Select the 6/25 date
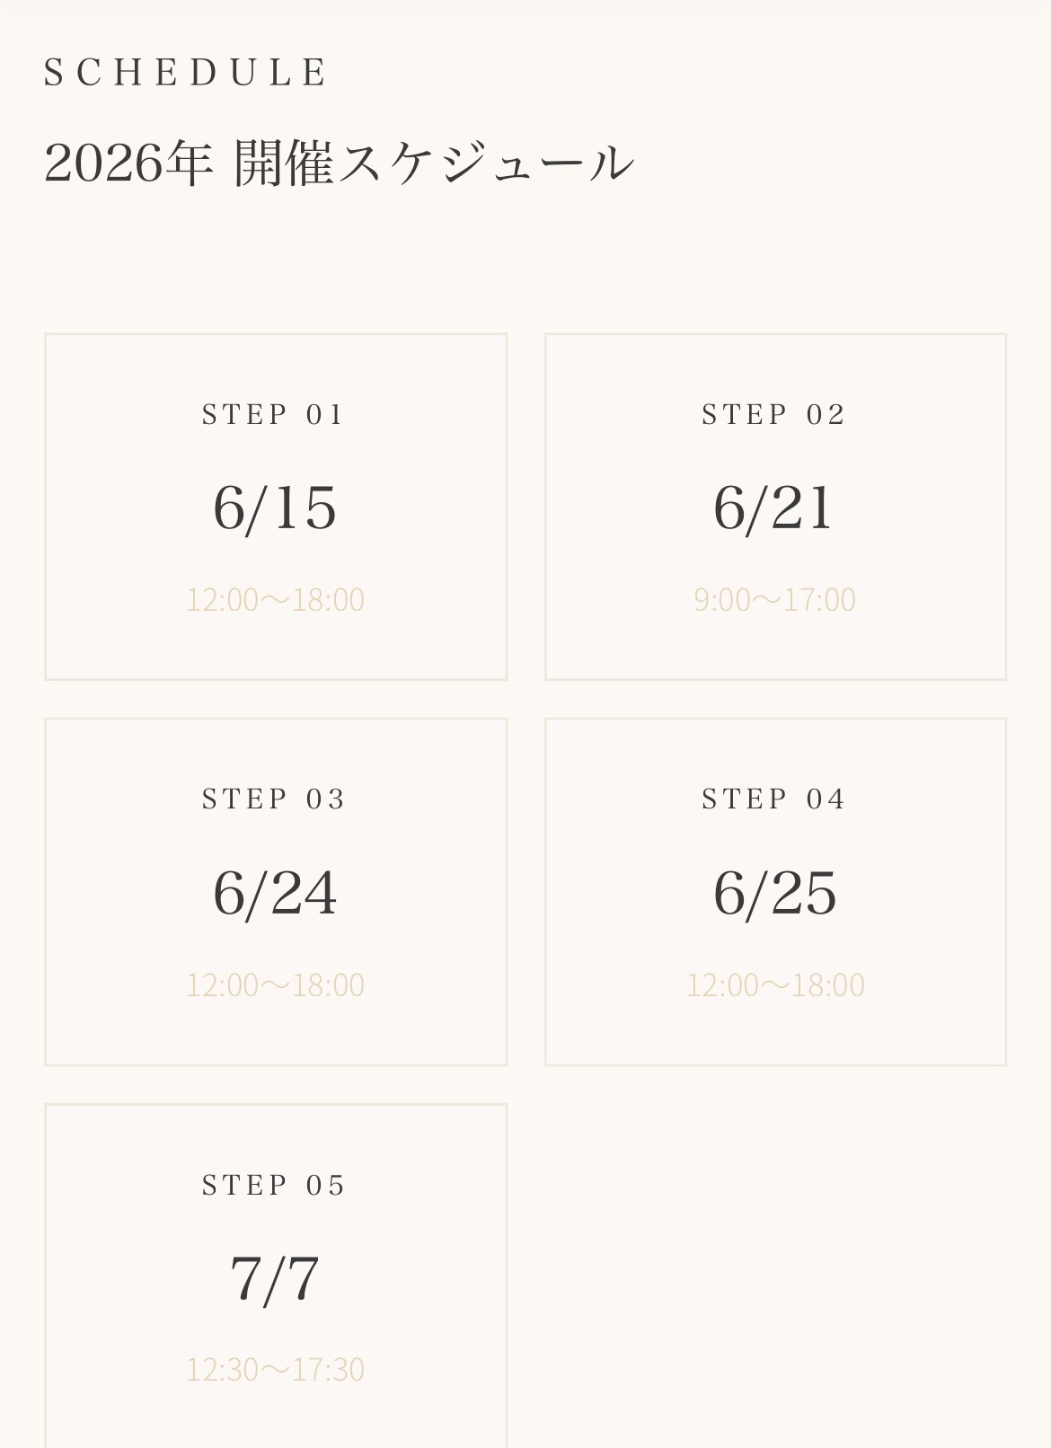 (774, 894)
